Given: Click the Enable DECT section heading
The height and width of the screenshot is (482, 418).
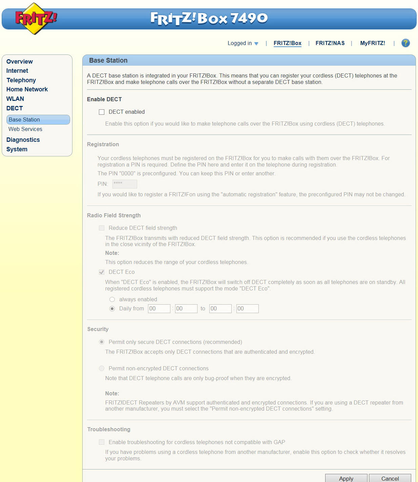Looking at the screenshot, I should click(104, 99).
